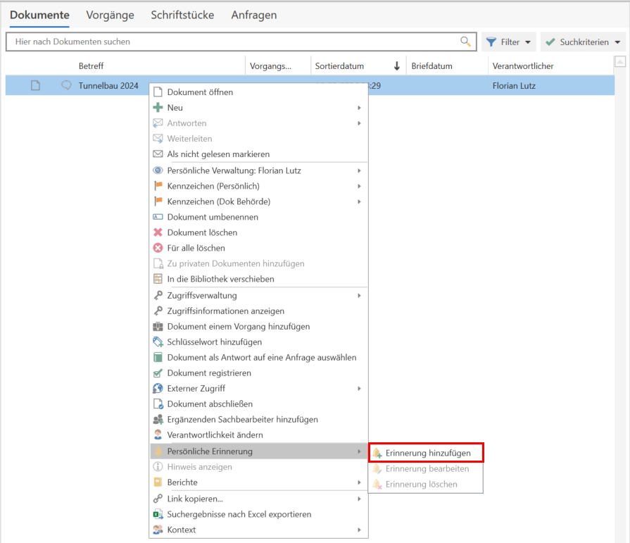Open the Anfragen tab
630x543 pixels.
click(x=253, y=15)
